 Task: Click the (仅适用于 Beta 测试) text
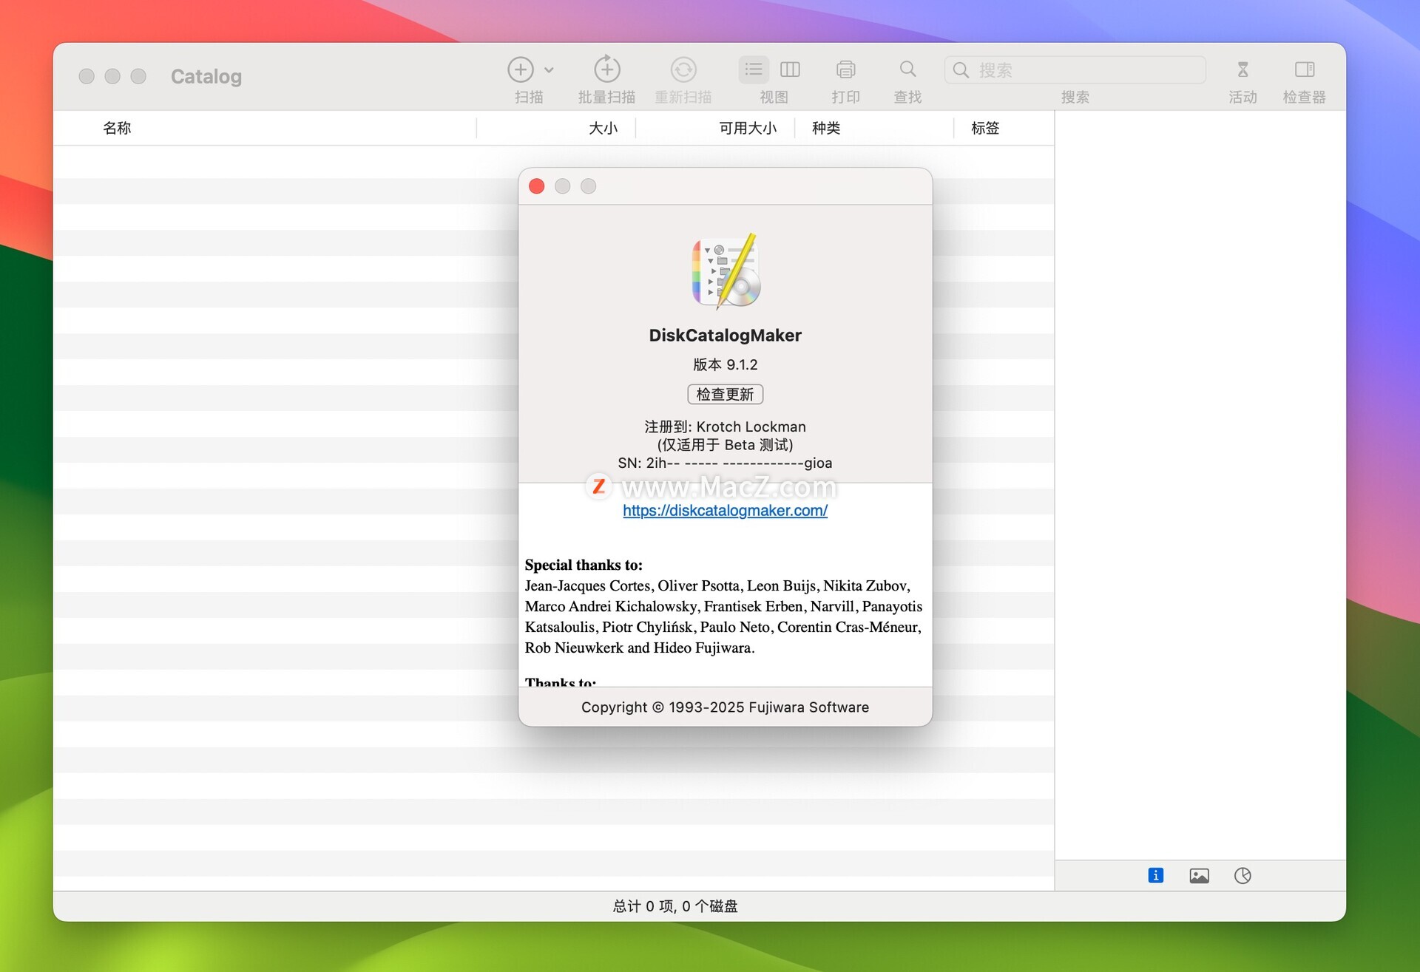(x=725, y=444)
